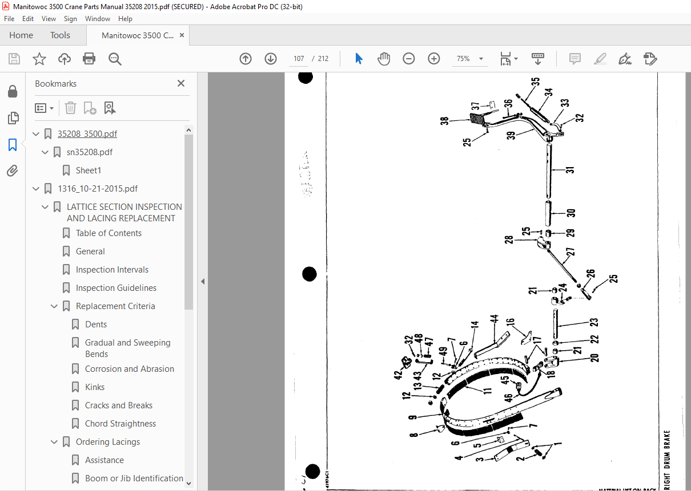Find current bookmark icon
Viewport: 691px width, 491px height.
pos(110,108)
